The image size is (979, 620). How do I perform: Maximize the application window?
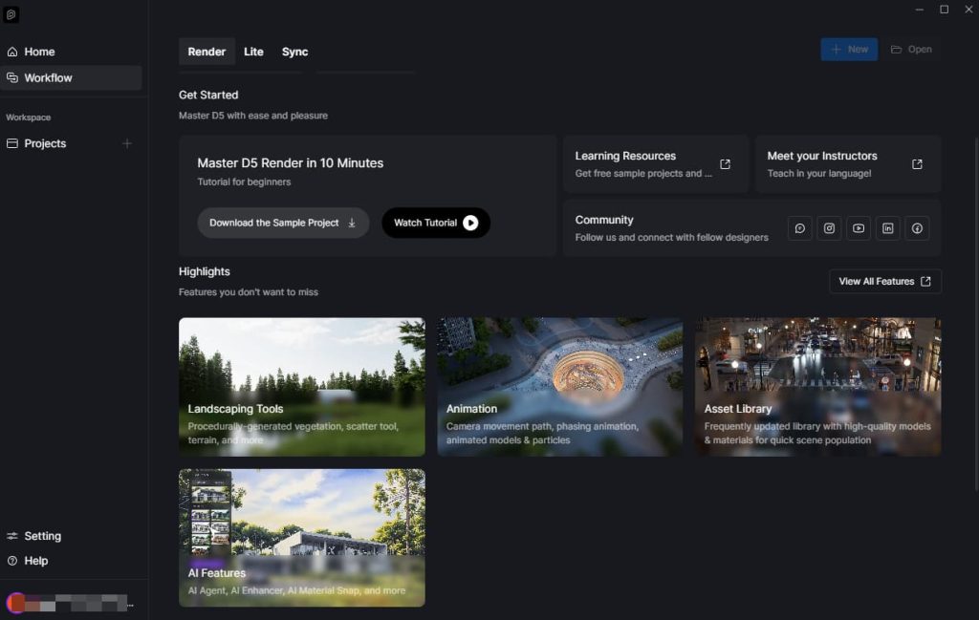click(944, 10)
